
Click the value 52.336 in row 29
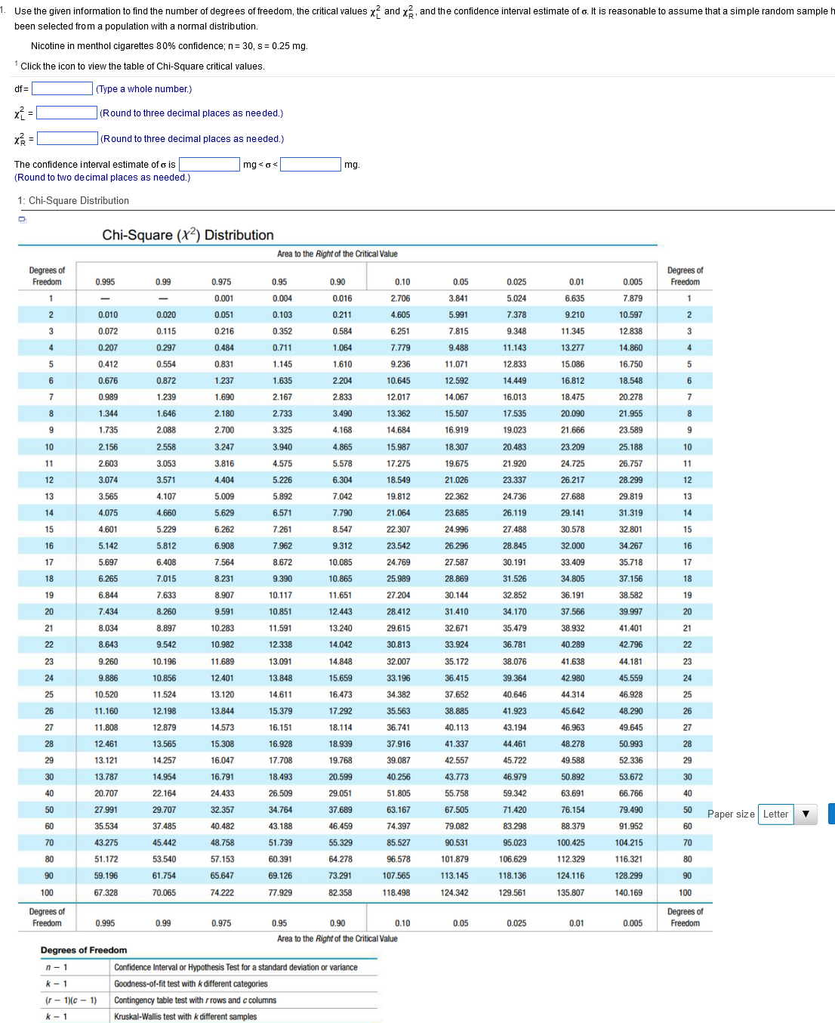click(631, 760)
